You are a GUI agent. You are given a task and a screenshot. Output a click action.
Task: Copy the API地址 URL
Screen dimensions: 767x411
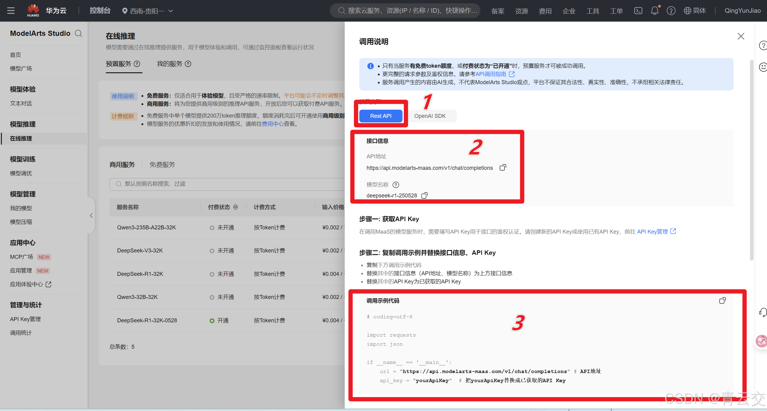click(503, 168)
